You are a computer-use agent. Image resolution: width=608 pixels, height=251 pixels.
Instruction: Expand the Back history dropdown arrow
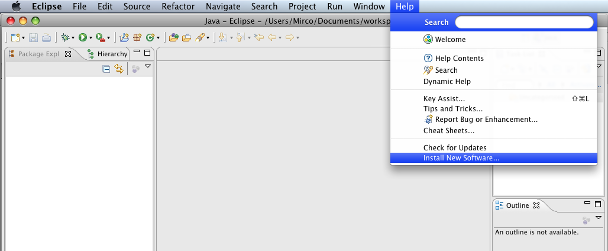pyautogui.click(x=280, y=38)
